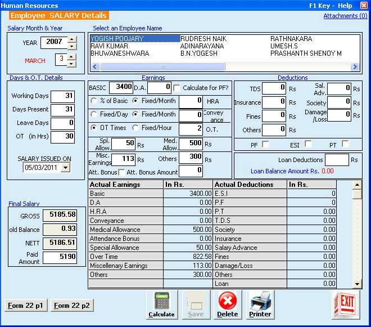Select employee ADINARAYANA

(x=202, y=46)
